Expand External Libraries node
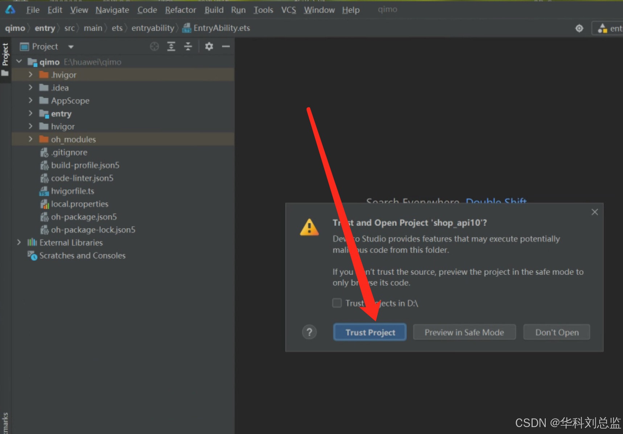The width and height of the screenshot is (623, 434). [x=19, y=242]
